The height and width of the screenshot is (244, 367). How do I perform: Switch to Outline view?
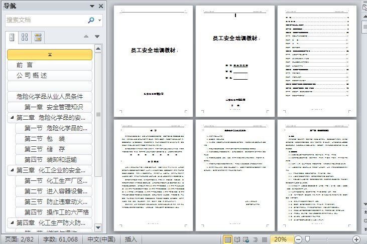point(256,239)
